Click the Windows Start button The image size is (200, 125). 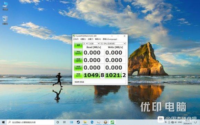coord(3,122)
